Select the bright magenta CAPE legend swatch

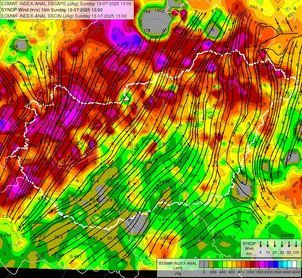(x=262, y=264)
